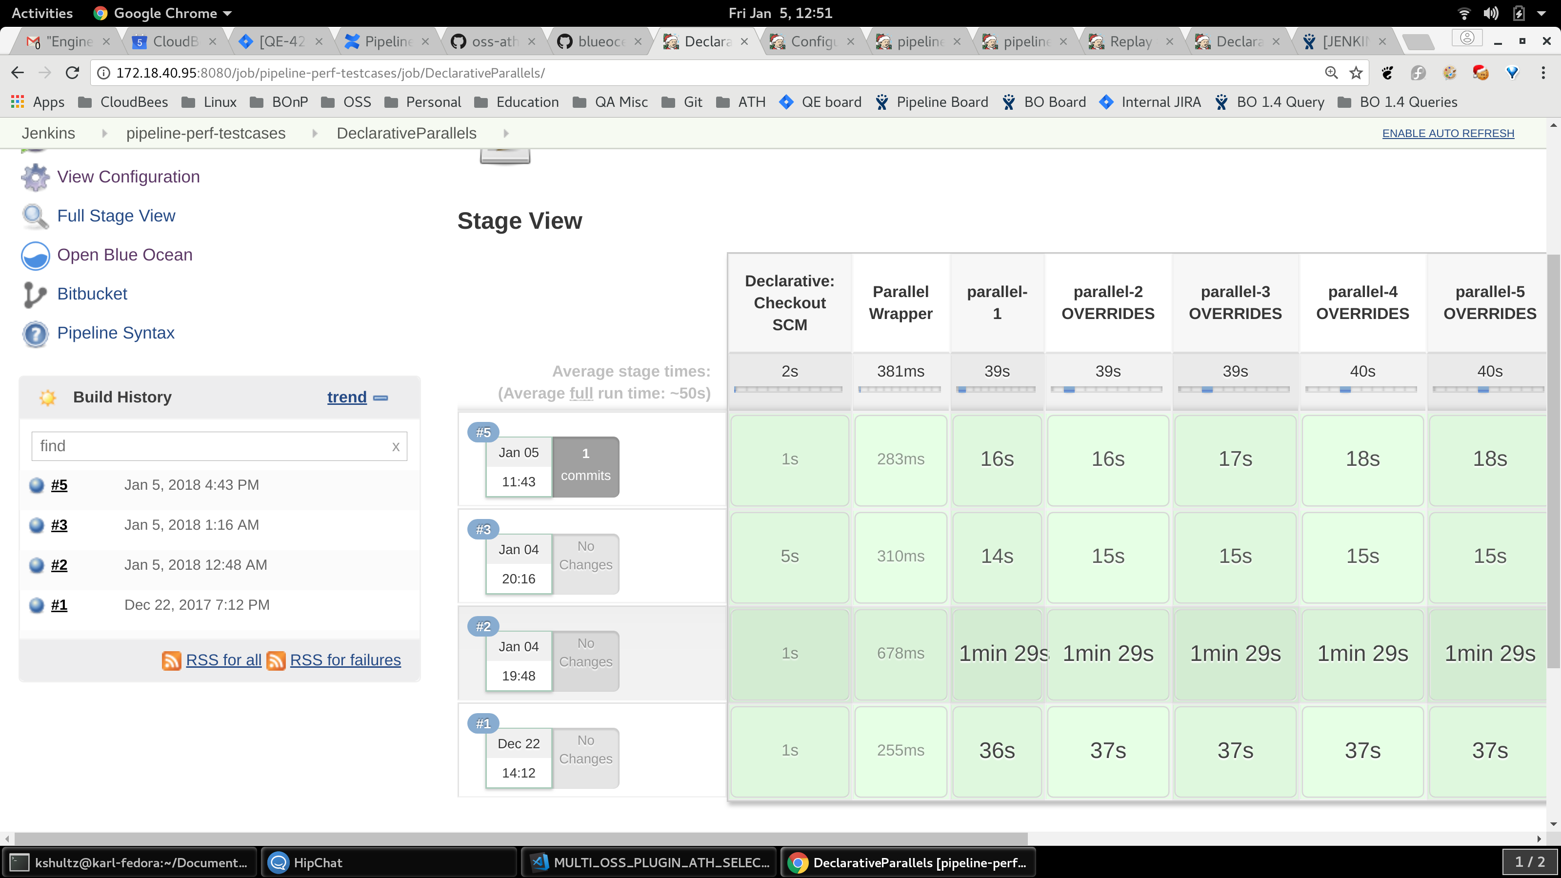Clear the build find field with the x
The height and width of the screenshot is (878, 1561).
(x=396, y=447)
